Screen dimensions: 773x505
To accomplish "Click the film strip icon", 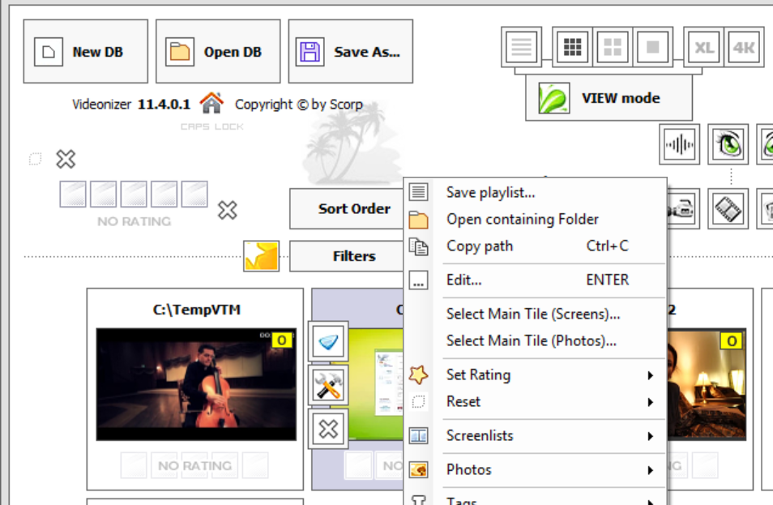I will point(728,210).
